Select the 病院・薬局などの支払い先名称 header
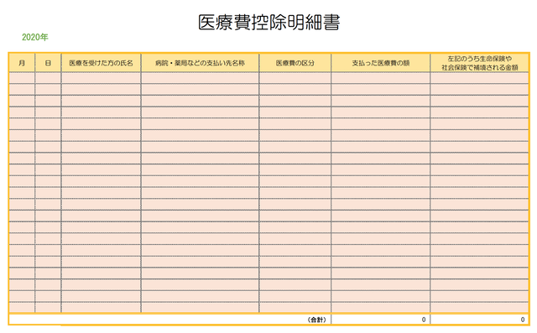537x333 pixels. click(x=200, y=63)
